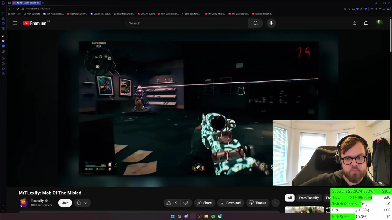Click the toolbar snapshot square icon
The image size is (392, 220).
353,9
